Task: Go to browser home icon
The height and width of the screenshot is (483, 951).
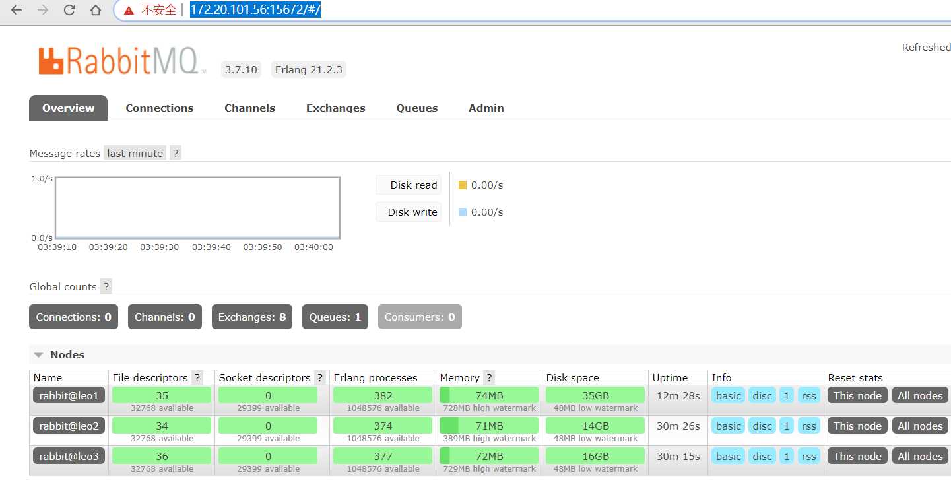Action: point(96,11)
